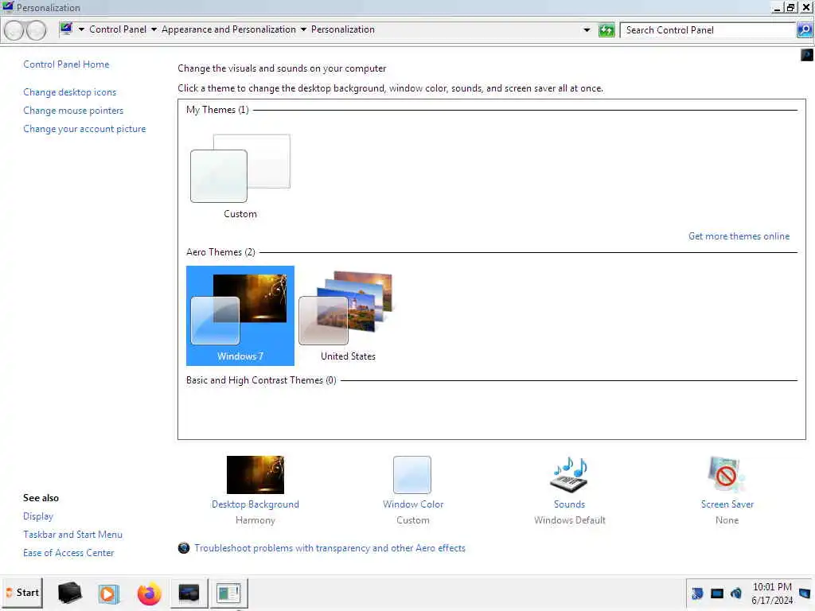Open Change your account picture link
Viewport: 815px width, 611px height.
84,129
